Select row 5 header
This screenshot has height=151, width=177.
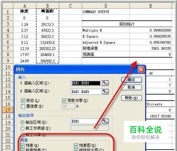pyautogui.click(x=8, y=36)
